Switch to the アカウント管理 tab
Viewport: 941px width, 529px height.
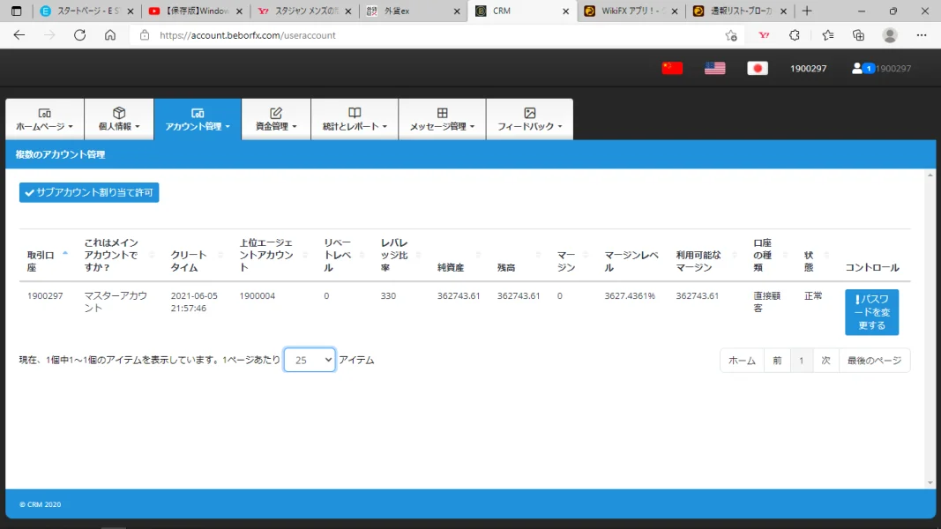click(198, 119)
